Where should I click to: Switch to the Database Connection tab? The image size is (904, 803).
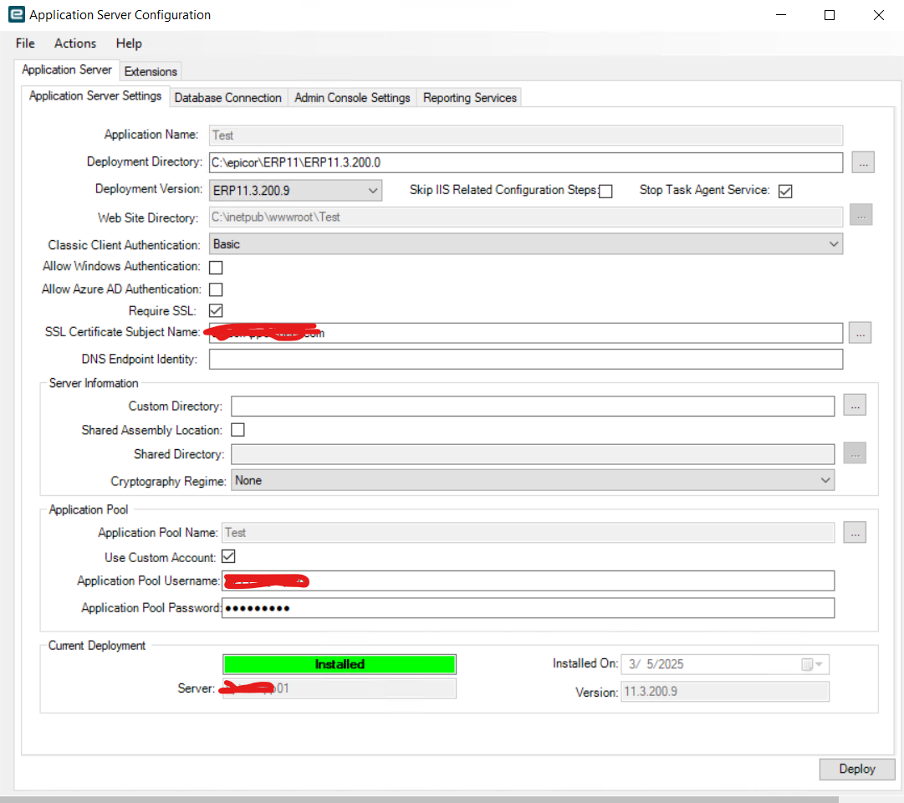pyautogui.click(x=227, y=97)
